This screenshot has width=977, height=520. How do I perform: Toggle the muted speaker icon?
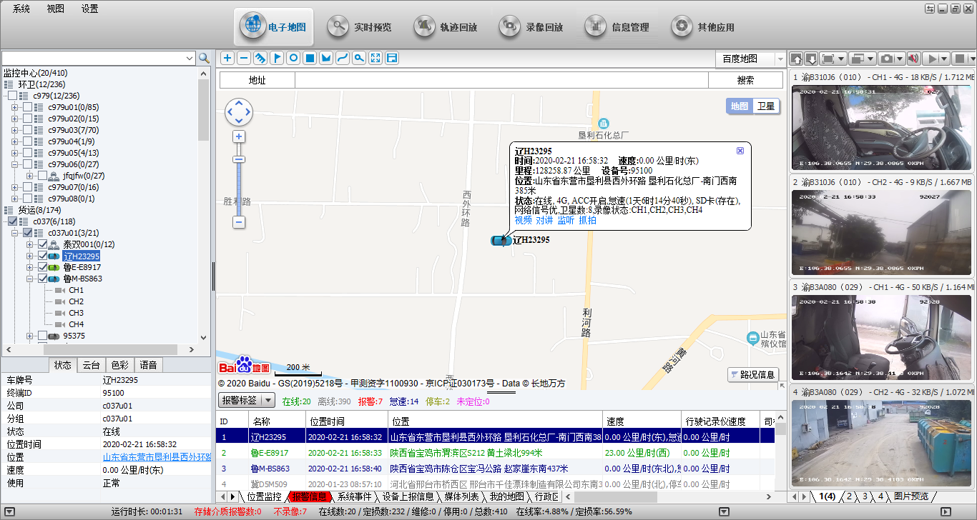pos(913,59)
